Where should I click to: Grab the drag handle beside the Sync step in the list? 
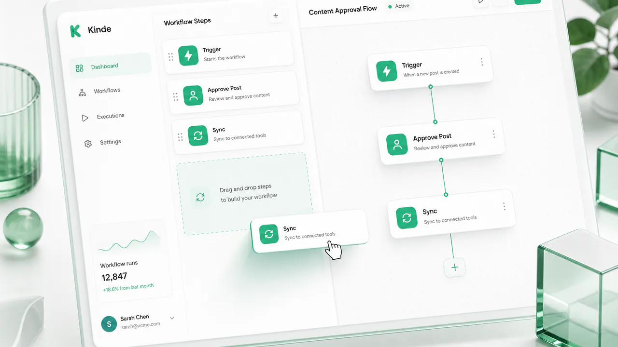coord(180,137)
